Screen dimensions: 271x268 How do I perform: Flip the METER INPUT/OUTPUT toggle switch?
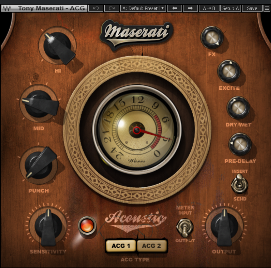click(185, 228)
